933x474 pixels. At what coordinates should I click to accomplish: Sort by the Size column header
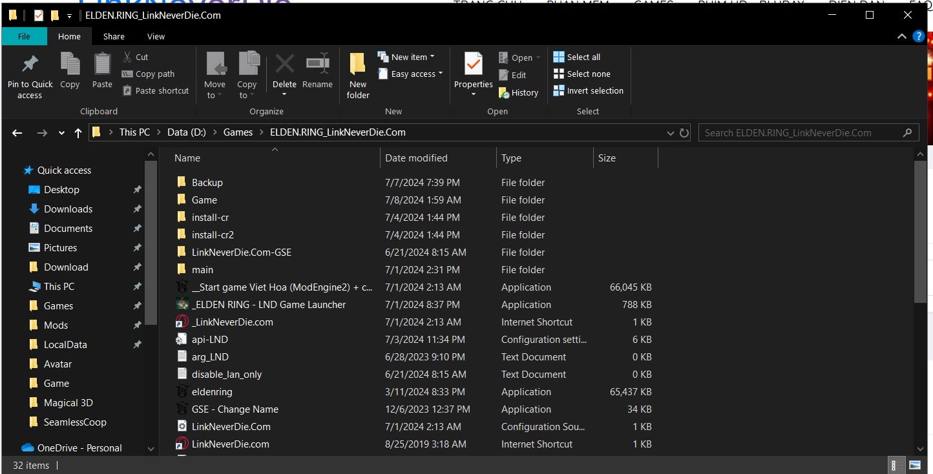[x=625, y=158]
